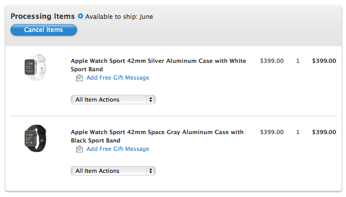Click the blue arrow icon beside Processing Items
Viewport: 346px width, 197px height.
click(81, 16)
